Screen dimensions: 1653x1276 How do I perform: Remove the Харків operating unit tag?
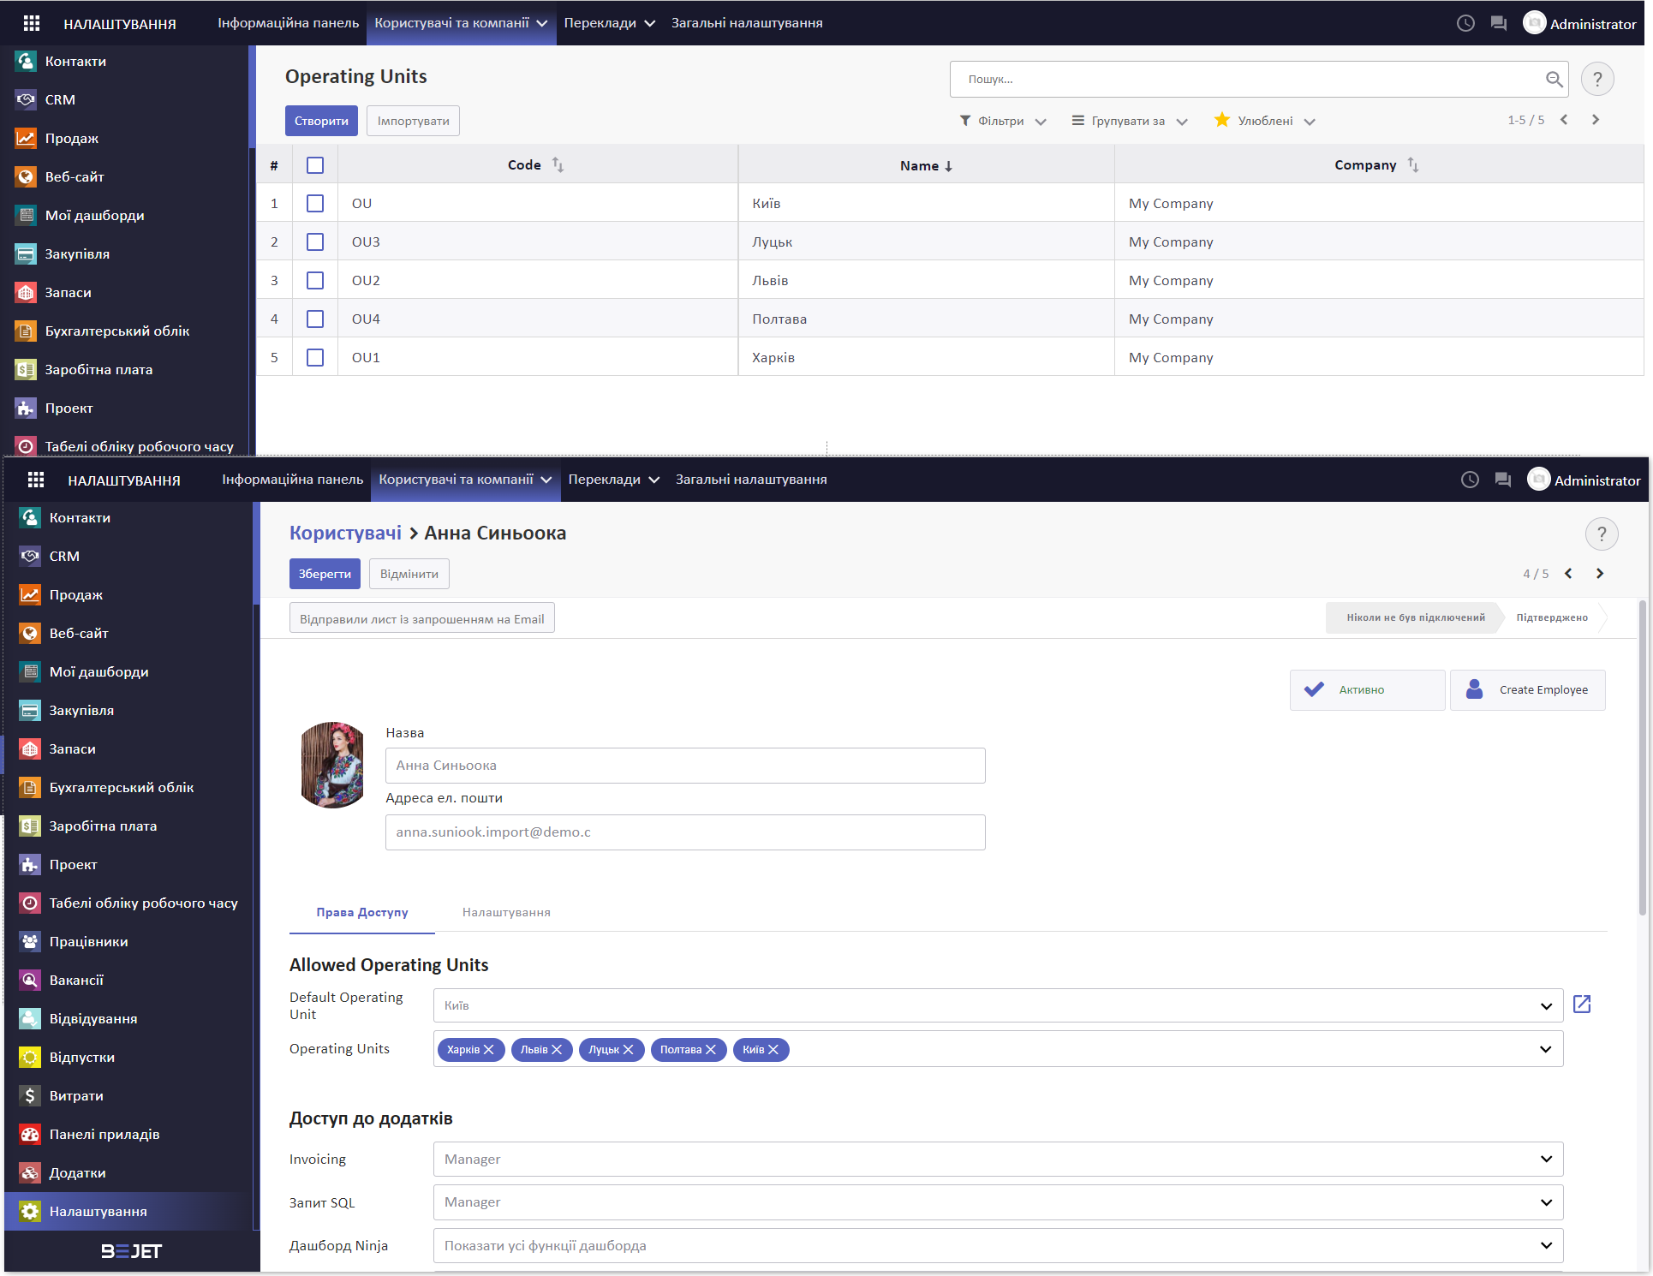[x=489, y=1050]
